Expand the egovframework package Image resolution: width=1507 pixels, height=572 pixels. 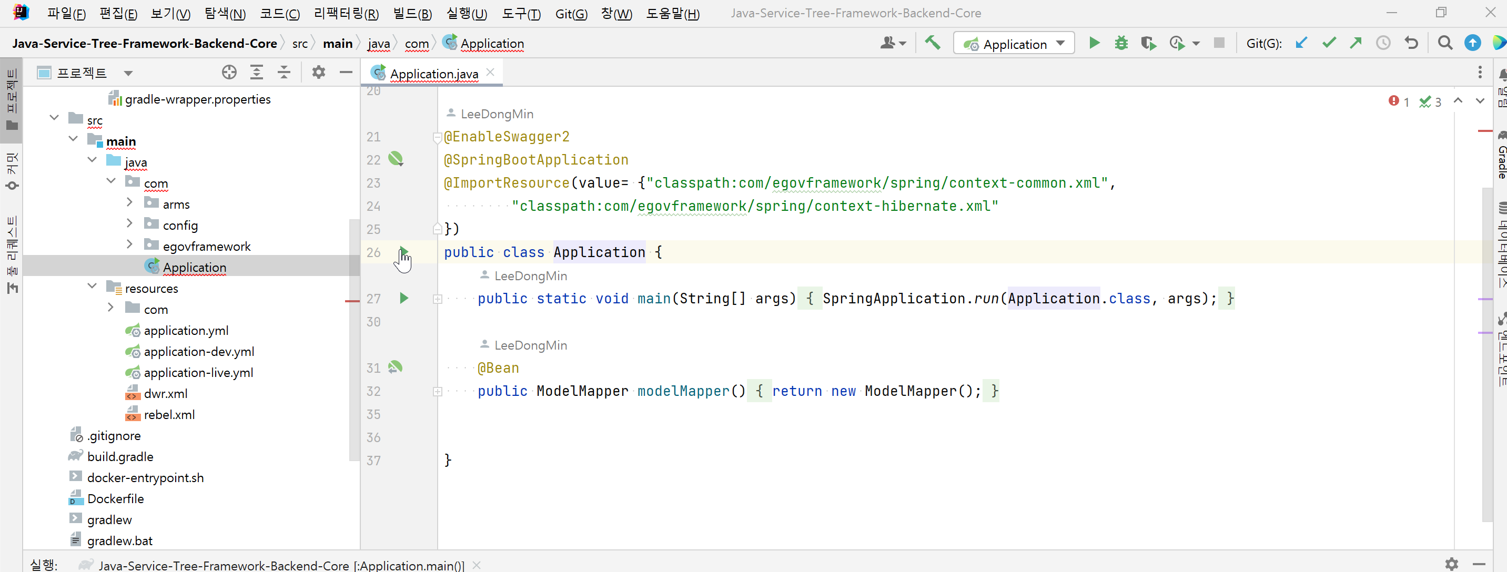129,244
